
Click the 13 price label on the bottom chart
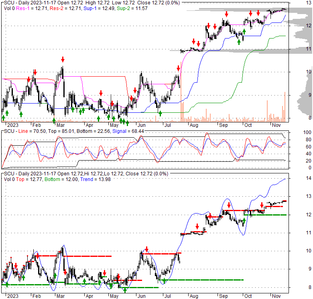point(309,196)
